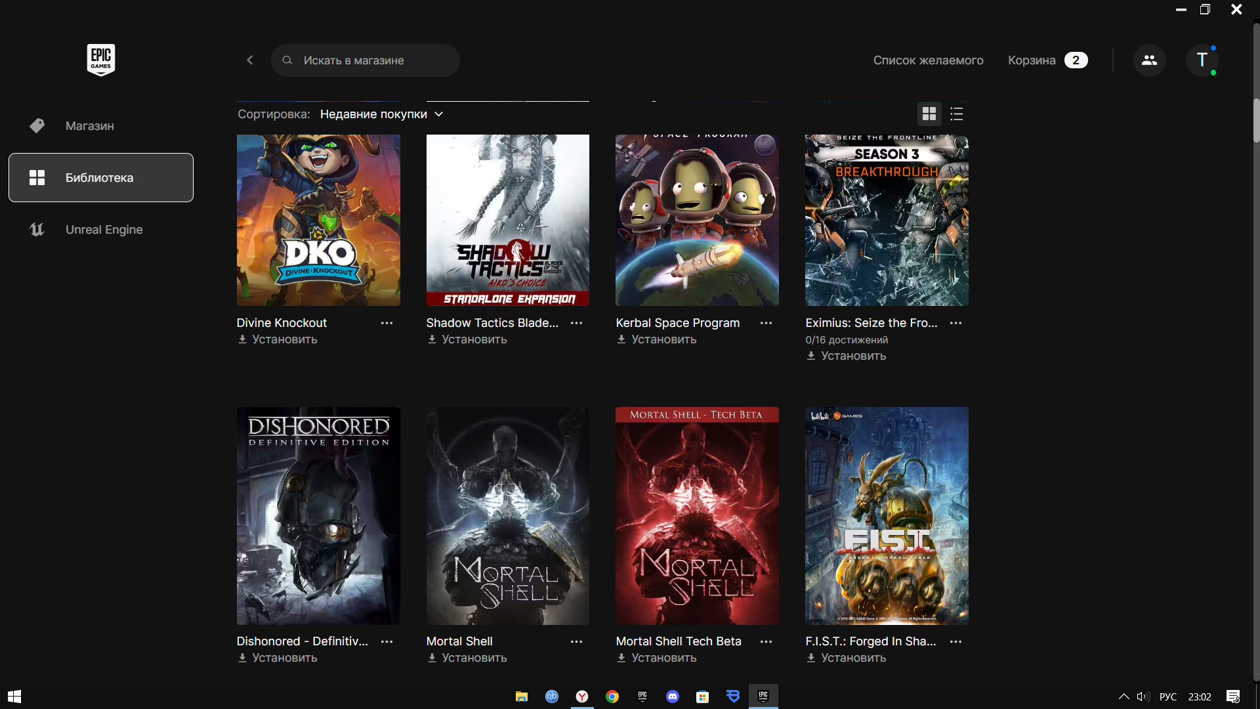Open F.I.S.T. options menu
Image resolution: width=1260 pixels, height=709 pixels.
point(955,641)
